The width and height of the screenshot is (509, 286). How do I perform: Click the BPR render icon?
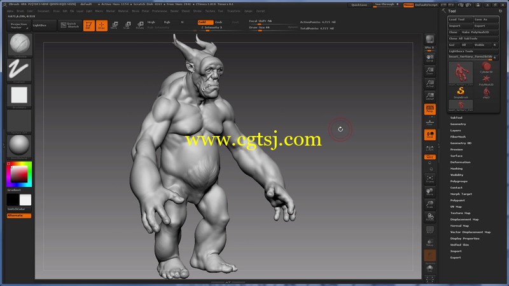(430, 39)
